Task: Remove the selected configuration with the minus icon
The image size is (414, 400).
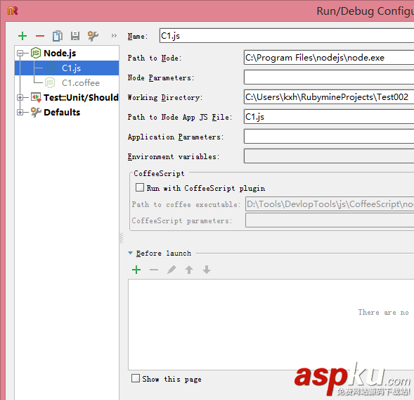Action: 40,36
